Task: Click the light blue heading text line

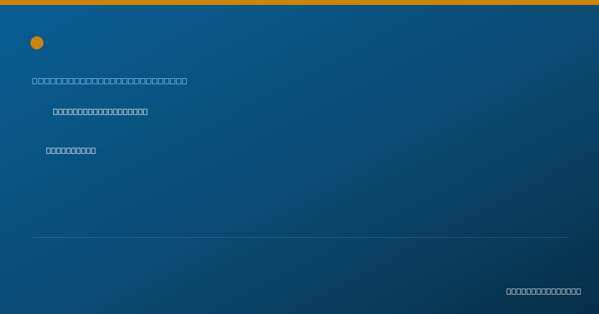Action: coord(110,81)
